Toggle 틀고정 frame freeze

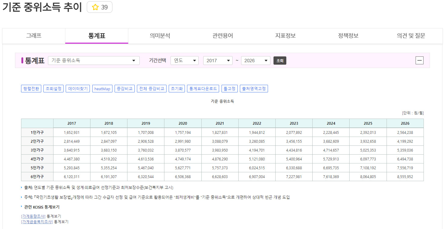tap(229, 89)
